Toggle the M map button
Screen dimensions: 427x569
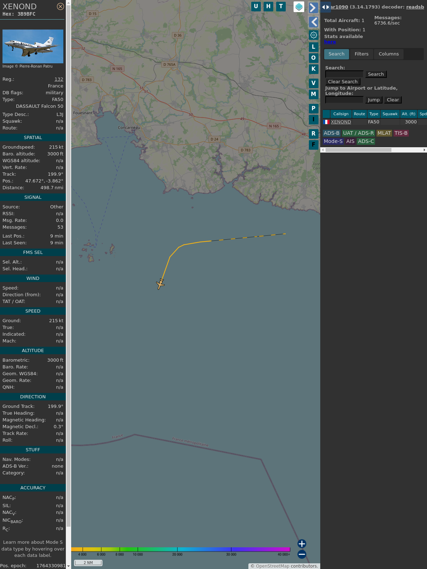(x=313, y=94)
